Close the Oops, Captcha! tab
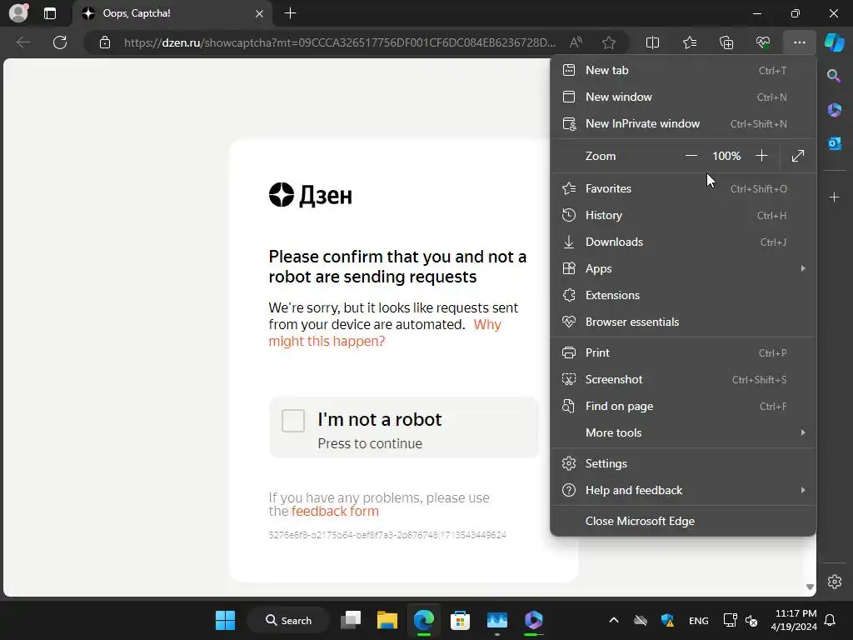The image size is (853, 640). click(x=260, y=13)
